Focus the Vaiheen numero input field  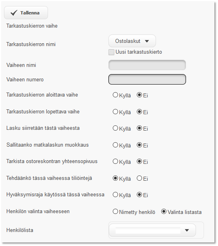coord(147,79)
